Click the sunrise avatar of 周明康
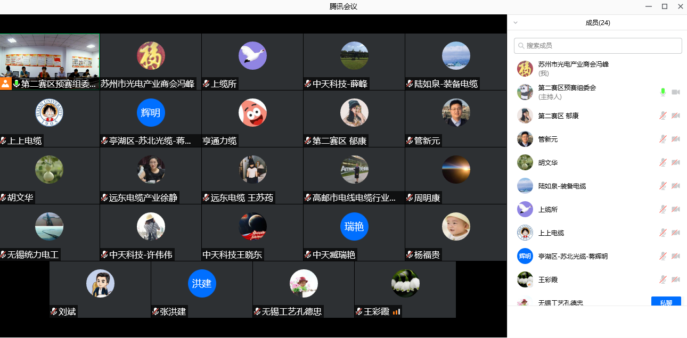687x338 pixels. [456, 169]
